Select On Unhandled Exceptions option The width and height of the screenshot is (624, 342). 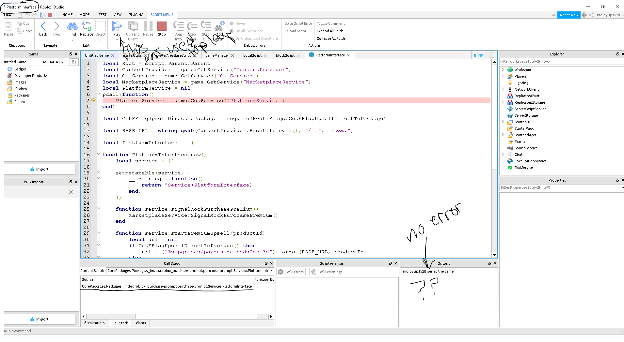[254, 38]
